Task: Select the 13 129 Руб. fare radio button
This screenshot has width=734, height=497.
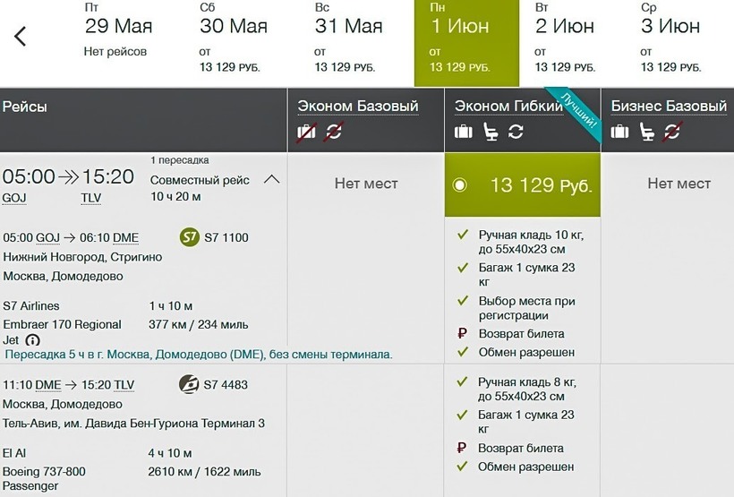Action: pyautogui.click(x=460, y=185)
